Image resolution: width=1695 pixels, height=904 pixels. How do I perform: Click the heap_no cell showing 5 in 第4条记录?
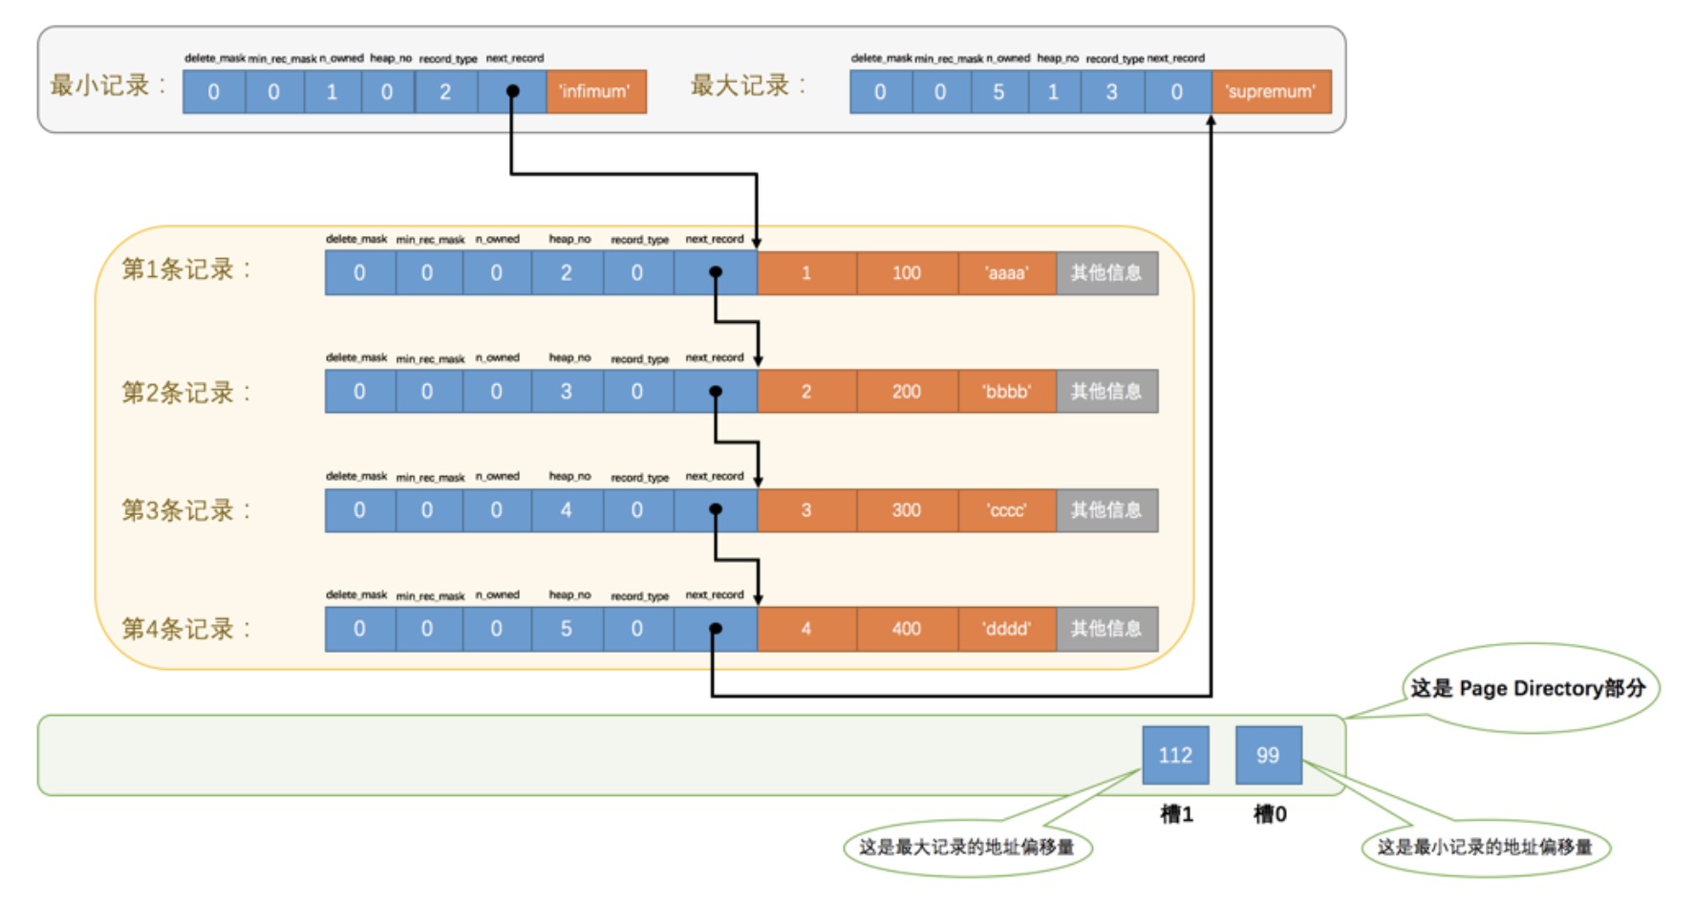[566, 629]
